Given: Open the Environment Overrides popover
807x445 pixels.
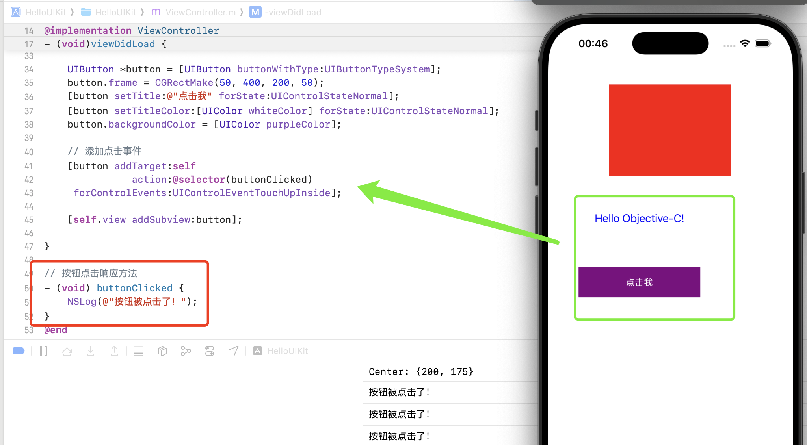Looking at the screenshot, I should 210,351.
